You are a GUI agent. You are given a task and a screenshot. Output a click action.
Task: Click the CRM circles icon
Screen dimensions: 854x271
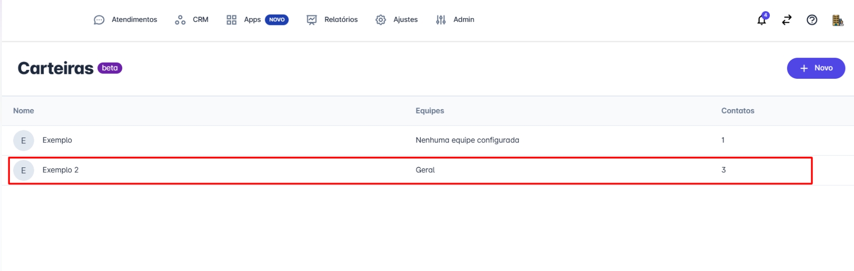180,20
